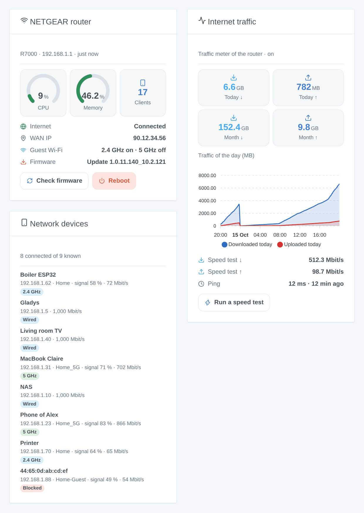
Task: Reboot the router
Action: (x=114, y=181)
